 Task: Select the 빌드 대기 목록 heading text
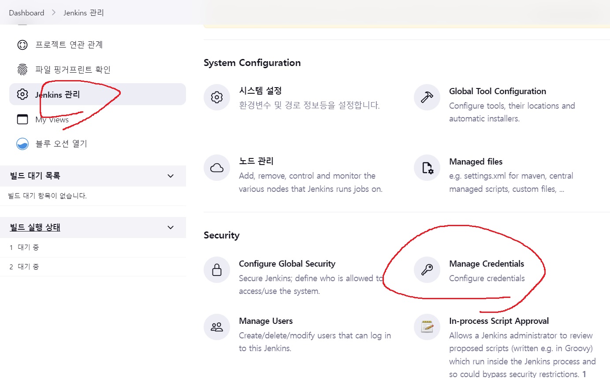click(35, 176)
